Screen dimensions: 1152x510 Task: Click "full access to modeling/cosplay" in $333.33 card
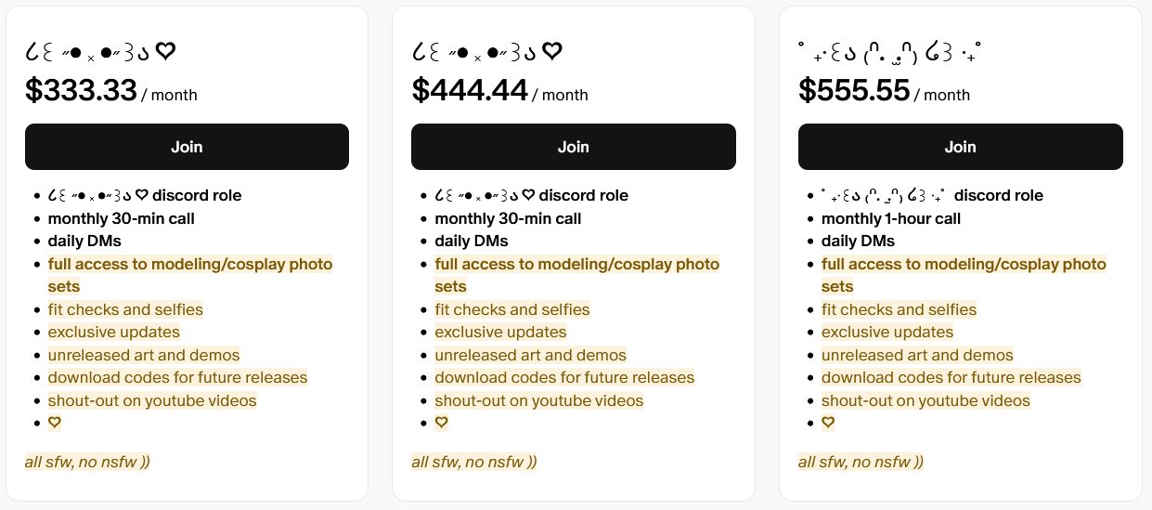[189, 264]
